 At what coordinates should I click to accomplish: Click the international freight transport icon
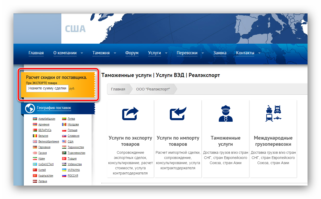[x=274, y=113]
